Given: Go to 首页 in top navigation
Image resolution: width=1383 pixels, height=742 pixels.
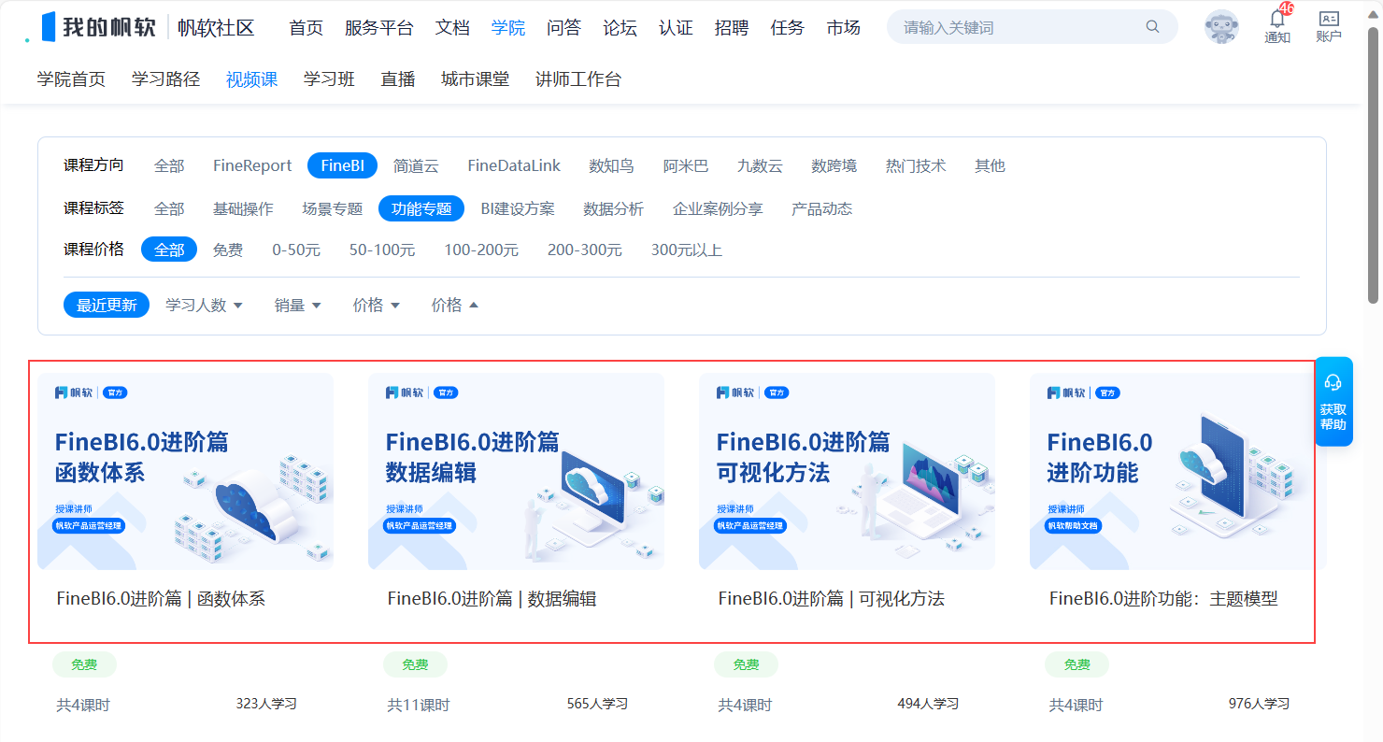Looking at the screenshot, I should coord(306,28).
